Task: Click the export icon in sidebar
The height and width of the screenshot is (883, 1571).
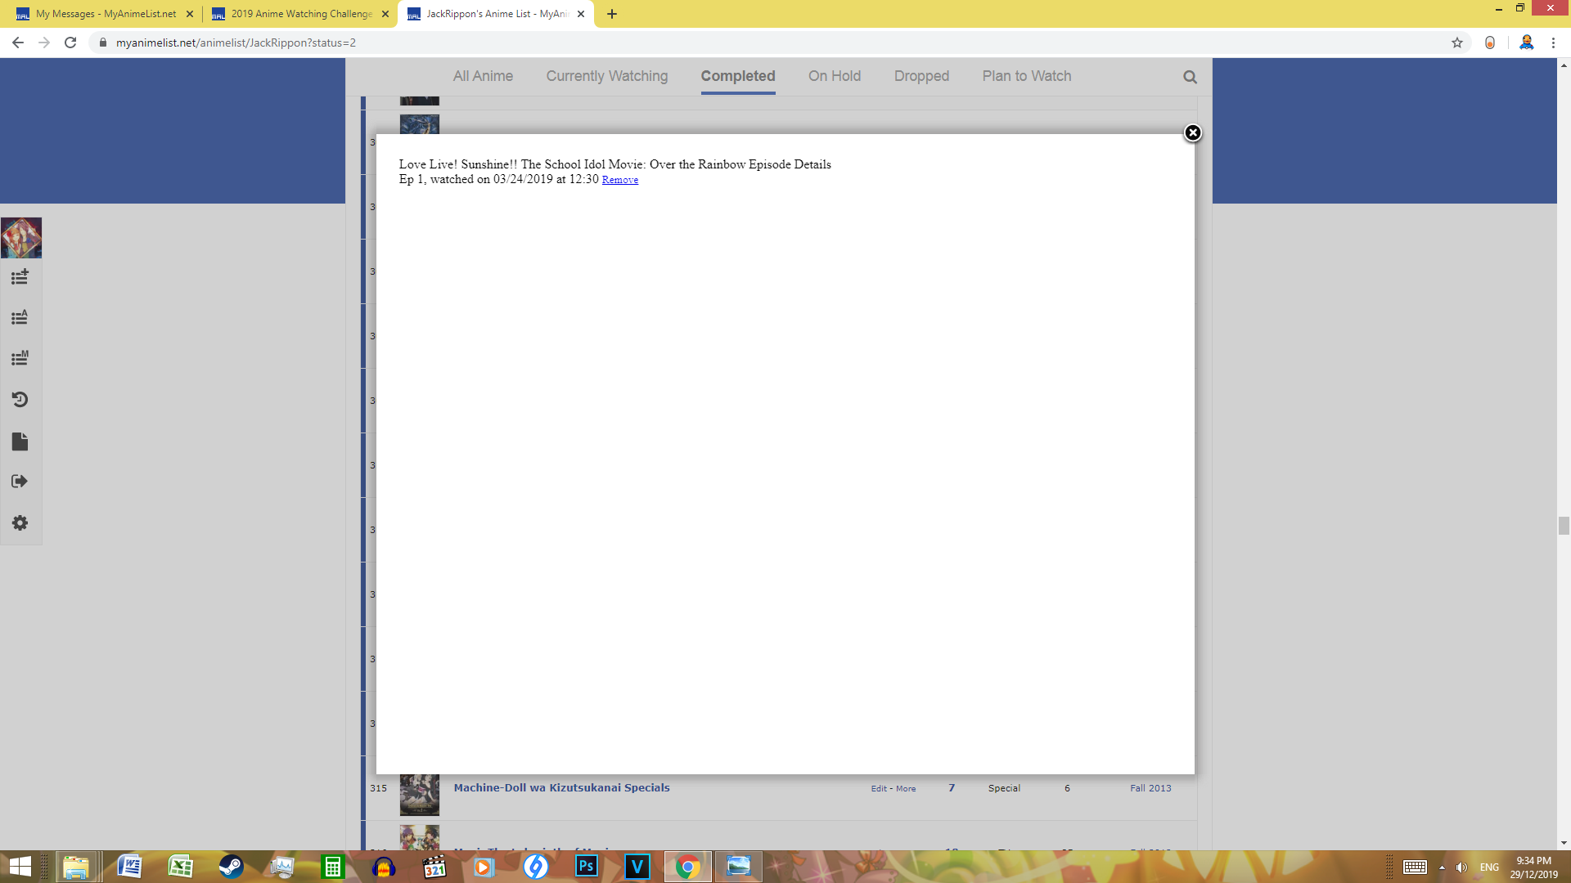Action: pyautogui.click(x=20, y=482)
